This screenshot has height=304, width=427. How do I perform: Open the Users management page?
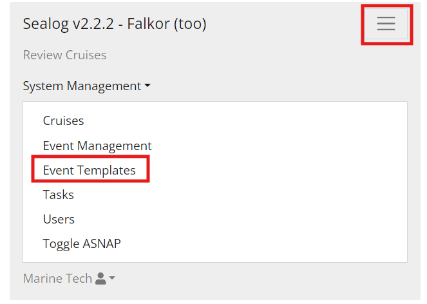click(59, 219)
